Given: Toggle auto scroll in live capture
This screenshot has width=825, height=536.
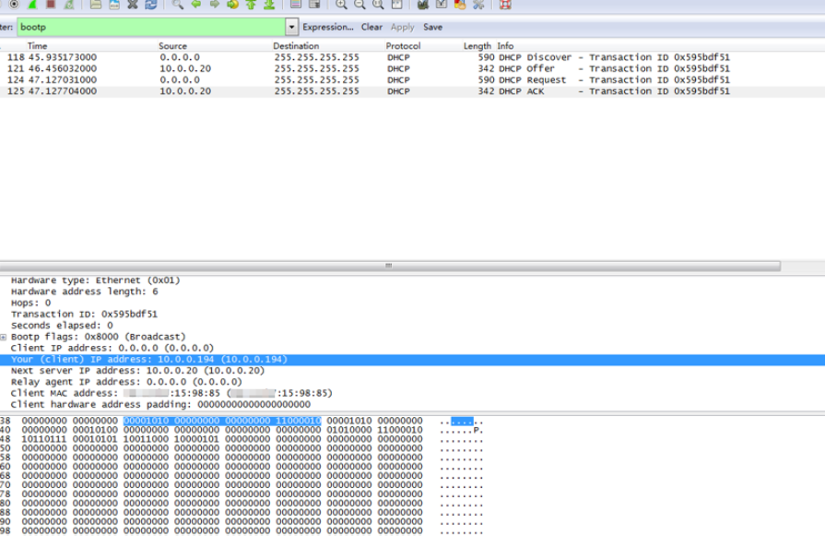Looking at the screenshot, I should 314,5.
